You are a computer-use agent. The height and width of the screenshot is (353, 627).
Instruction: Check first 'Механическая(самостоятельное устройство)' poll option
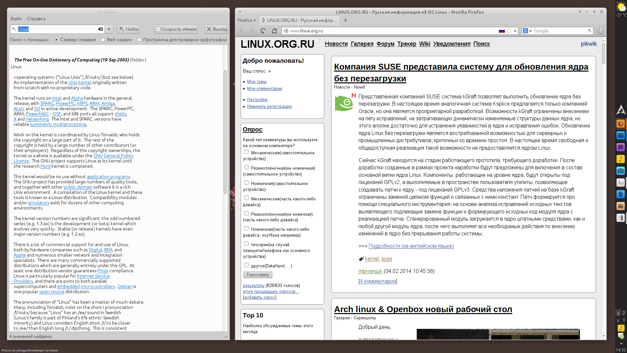tap(247, 152)
